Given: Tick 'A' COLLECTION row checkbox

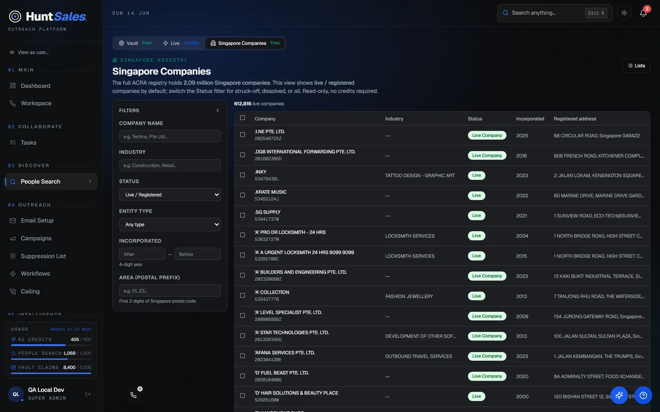Looking at the screenshot, I should [242, 296].
